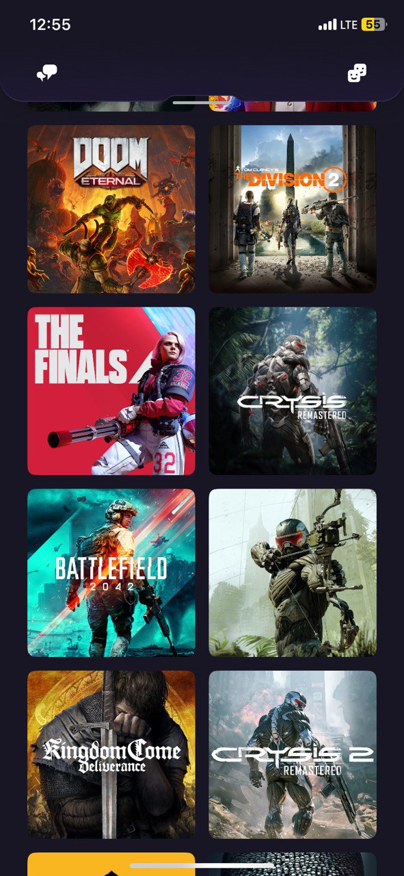
Task: Choose the Crysis Remastered cover
Action: [293, 391]
